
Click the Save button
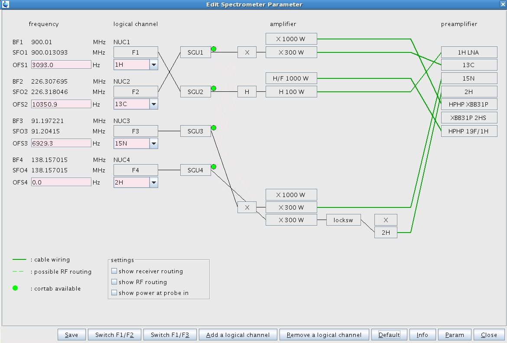[x=71, y=335]
